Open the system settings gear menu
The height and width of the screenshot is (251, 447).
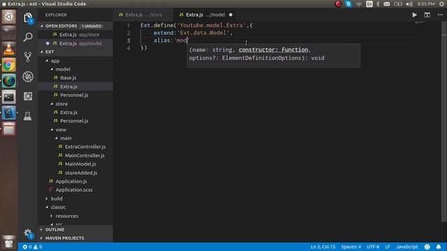pos(441,4)
